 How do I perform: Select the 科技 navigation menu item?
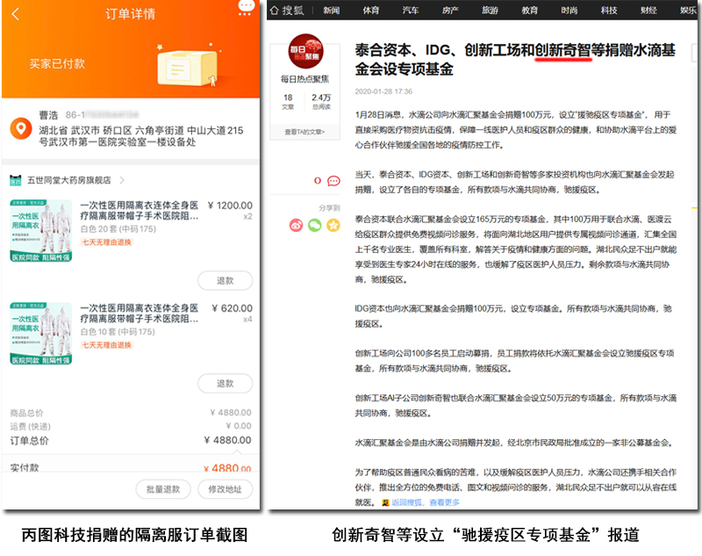pyautogui.click(x=608, y=11)
